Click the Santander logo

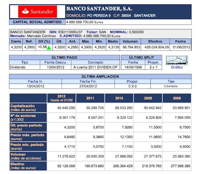[38, 11]
